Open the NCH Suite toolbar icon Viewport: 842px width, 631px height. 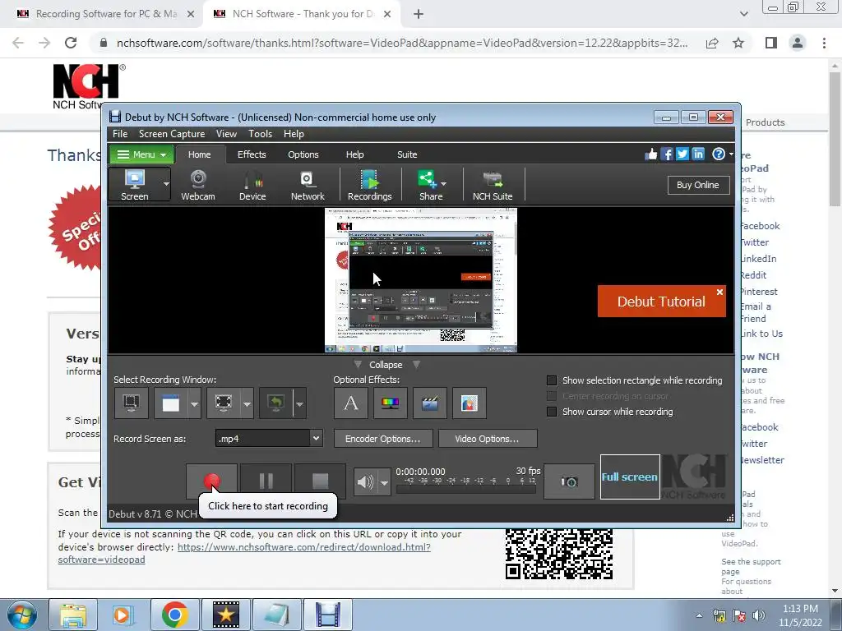493,185
